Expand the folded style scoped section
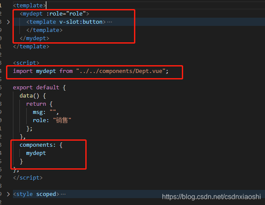Screen dimensions: 265x205 click(x=8, y=194)
